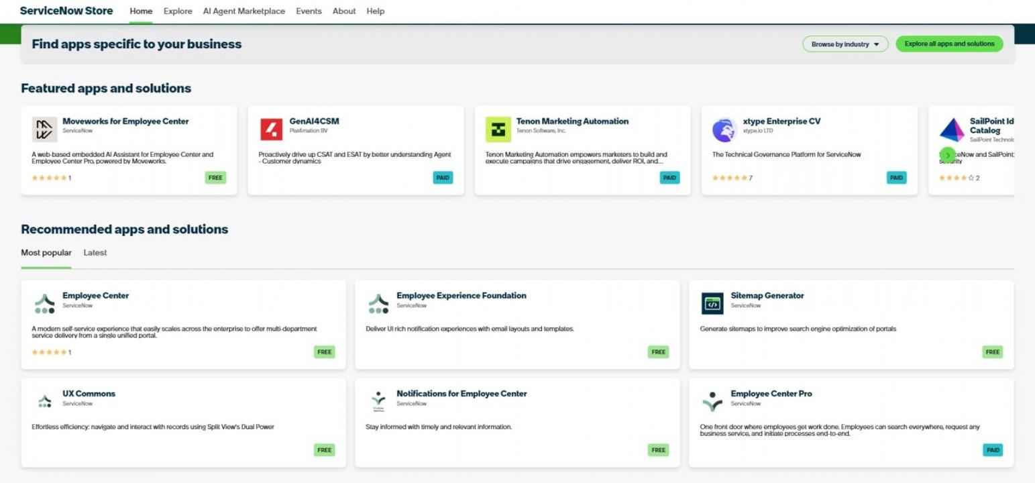Click the Employee Center app icon
The height and width of the screenshot is (483, 1035).
(x=44, y=304)
